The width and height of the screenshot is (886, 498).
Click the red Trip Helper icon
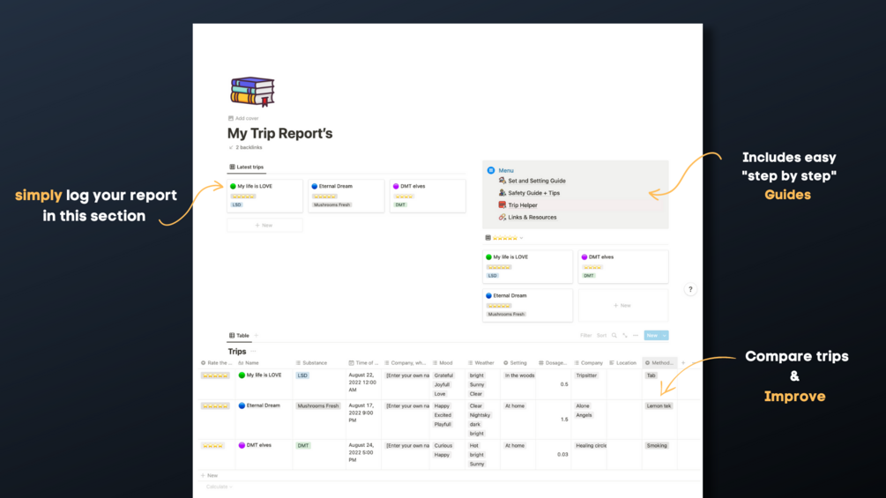coord(502,205)
